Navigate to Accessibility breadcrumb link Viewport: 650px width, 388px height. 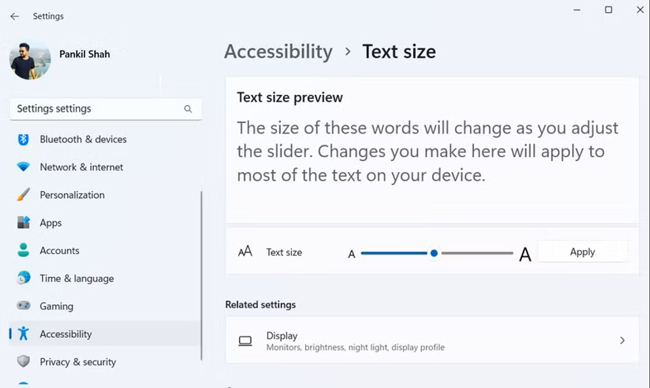pyautogui.click(x=278, y=51)
